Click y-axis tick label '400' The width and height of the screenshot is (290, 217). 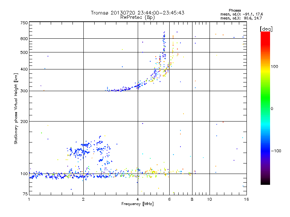(x=24, y=69)
